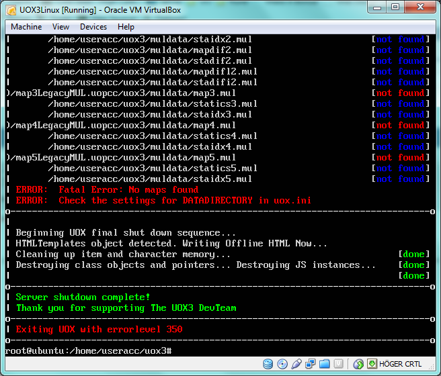
Task: Click the blue 'not found' status for statics4.mul
Action: tap(401, 136)
